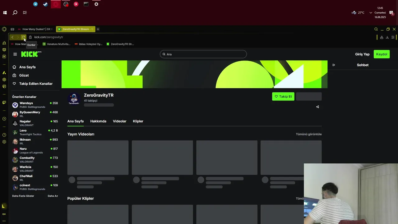398x224 pixels.
Task: Open the Levo recommended channel
Action: (35, 132)
